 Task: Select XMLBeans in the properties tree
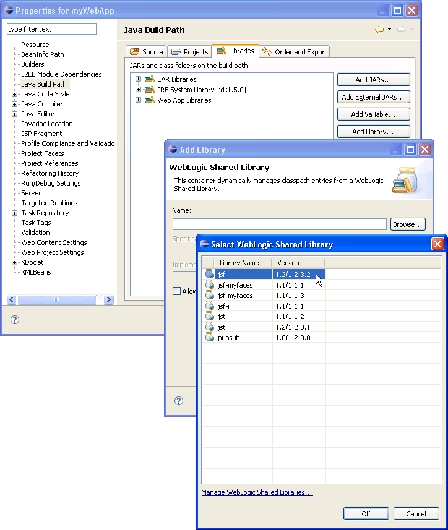tap(36, 272)
